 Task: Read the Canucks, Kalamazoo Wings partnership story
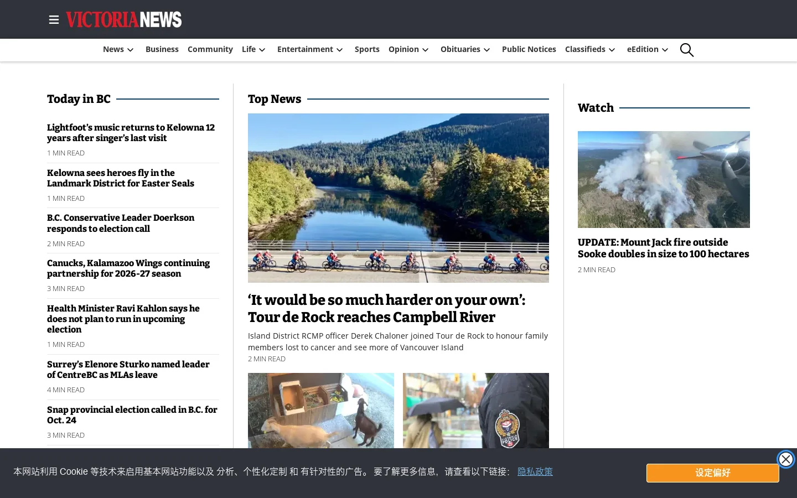point(128,268)
